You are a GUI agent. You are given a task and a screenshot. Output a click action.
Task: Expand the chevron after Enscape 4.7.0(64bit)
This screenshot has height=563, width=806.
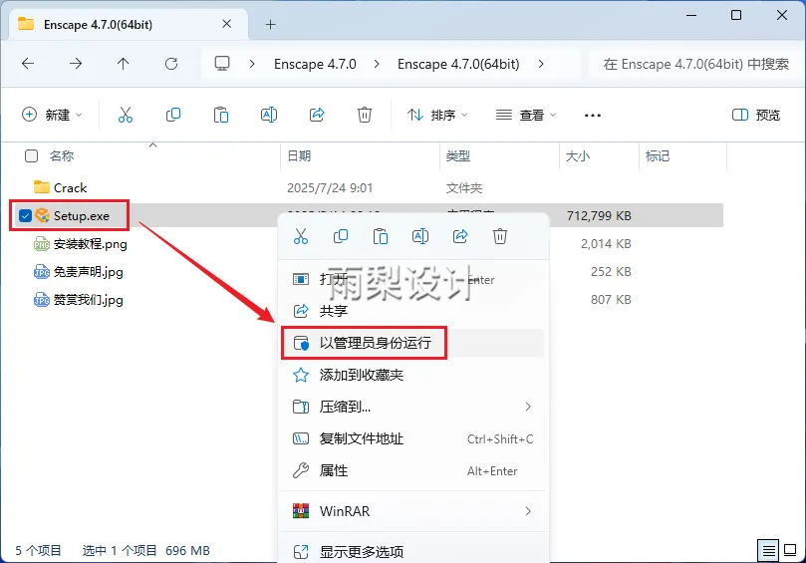pos(541,64)
